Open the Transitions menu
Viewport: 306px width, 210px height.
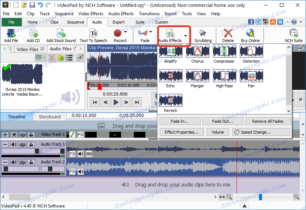coord(149,14)
